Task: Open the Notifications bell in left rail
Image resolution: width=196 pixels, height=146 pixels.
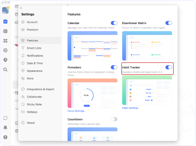Action: click(x=5, y=128)
